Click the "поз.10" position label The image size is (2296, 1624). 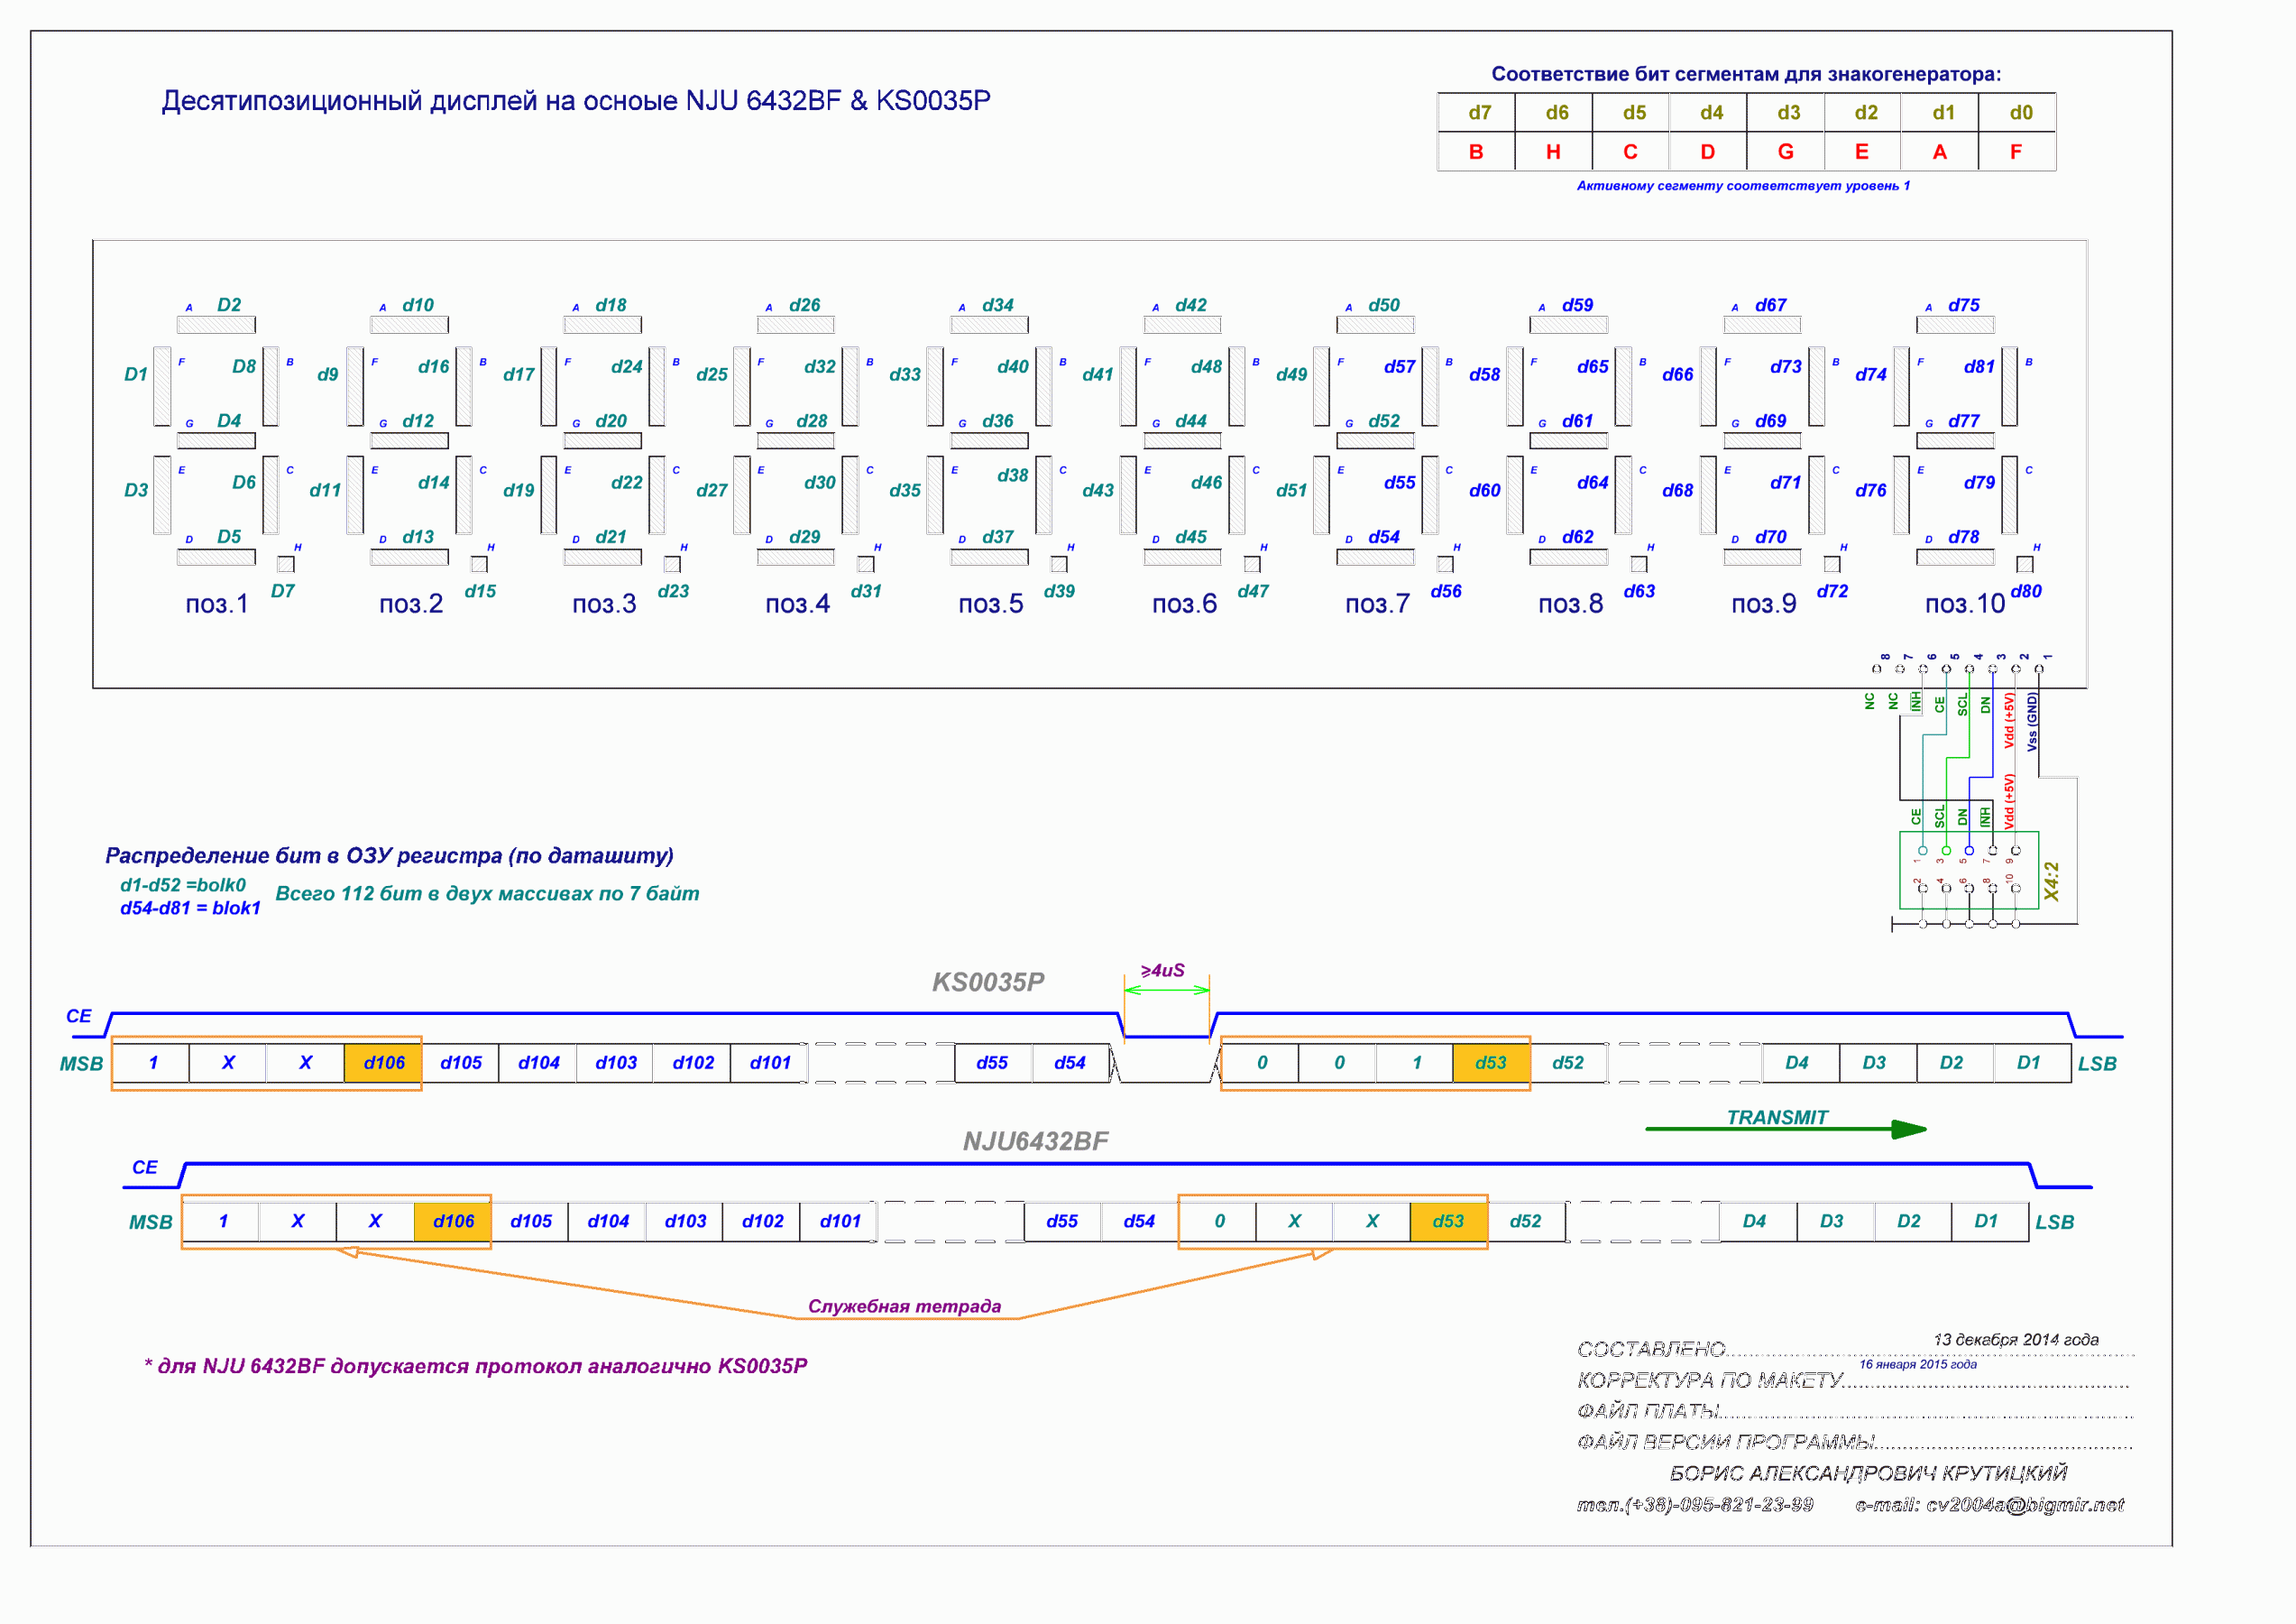(1965, 604)
